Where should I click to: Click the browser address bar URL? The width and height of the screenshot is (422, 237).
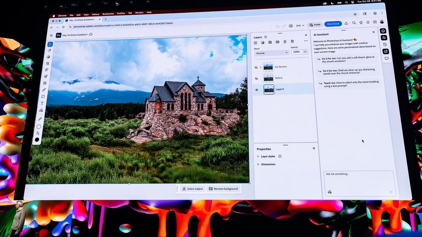tap(123, 25)
